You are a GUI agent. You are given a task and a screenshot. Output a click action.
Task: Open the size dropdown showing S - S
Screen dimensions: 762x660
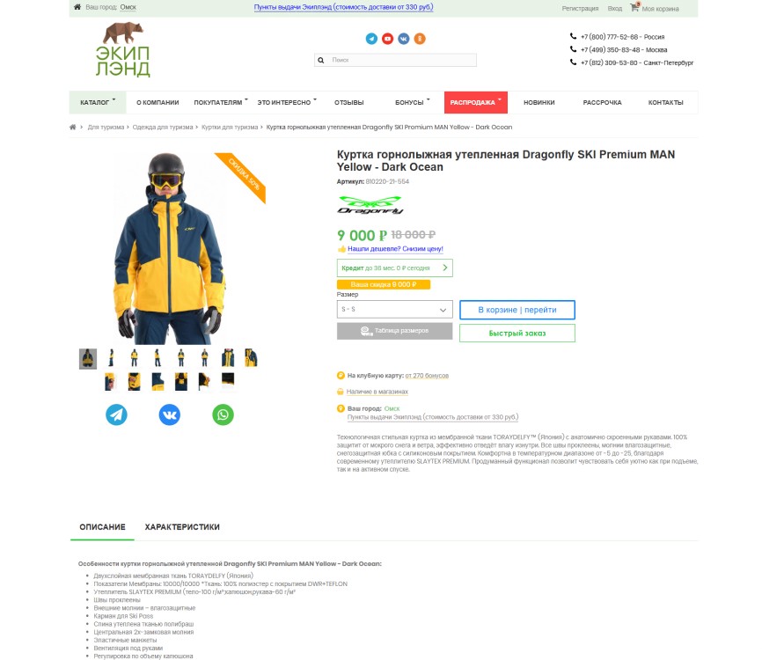click(394, 310)
